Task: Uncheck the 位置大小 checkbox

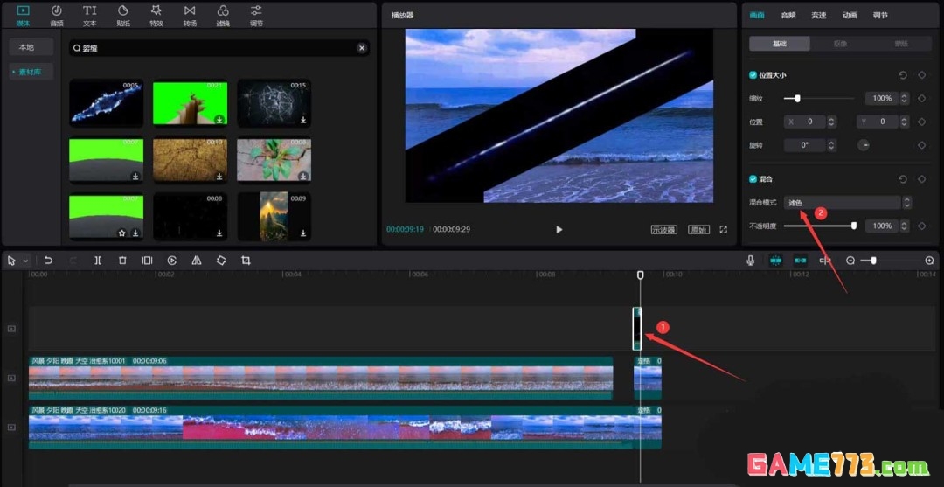Action: (x=753, y=75)
